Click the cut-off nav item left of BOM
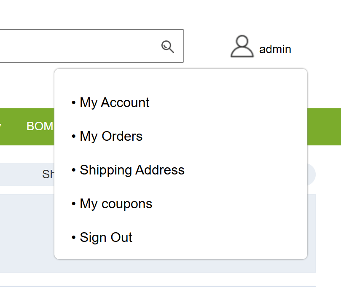Image resolution: width=341 pixels, height=287 pixels. click(1, 126)
